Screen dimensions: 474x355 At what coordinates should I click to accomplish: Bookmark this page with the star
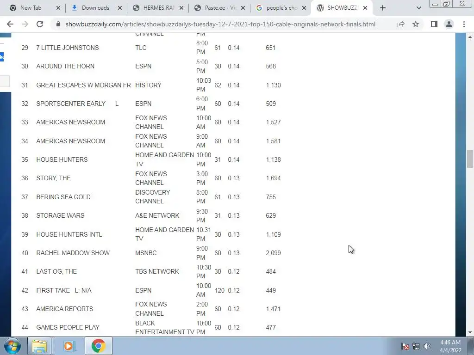(416, 24)
